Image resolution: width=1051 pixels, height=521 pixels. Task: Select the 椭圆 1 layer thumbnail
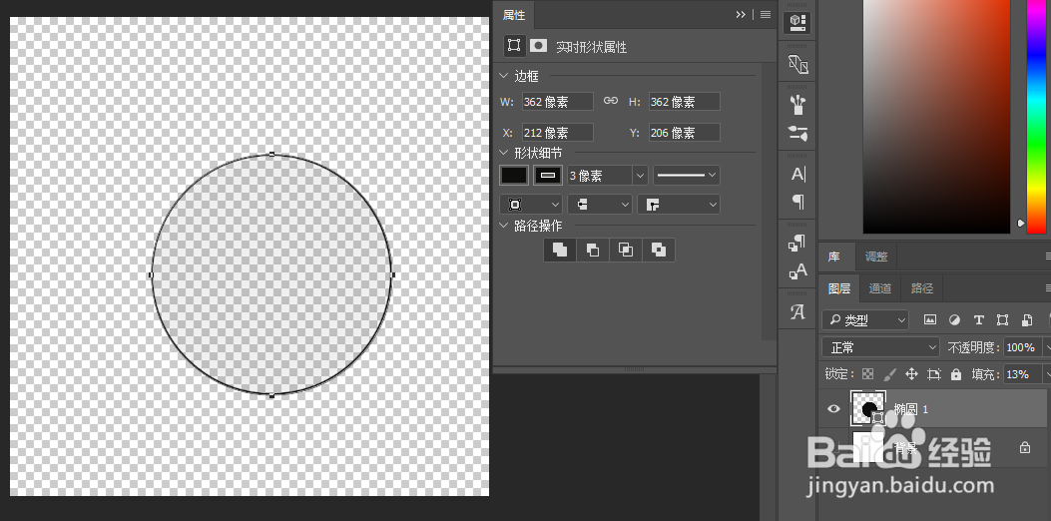pyautogui.click(x=868, y=408)
